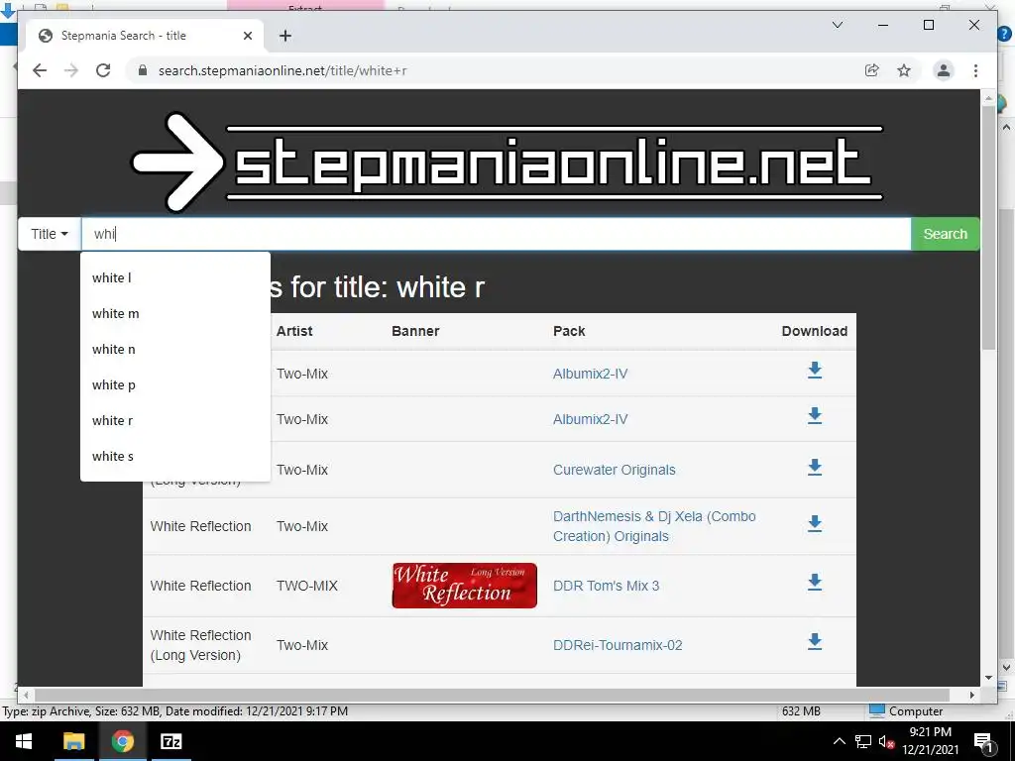This screenshot has width=1015, height=761.
Task: Open the Windows Start menu
Action: click(x=24, y=741)
